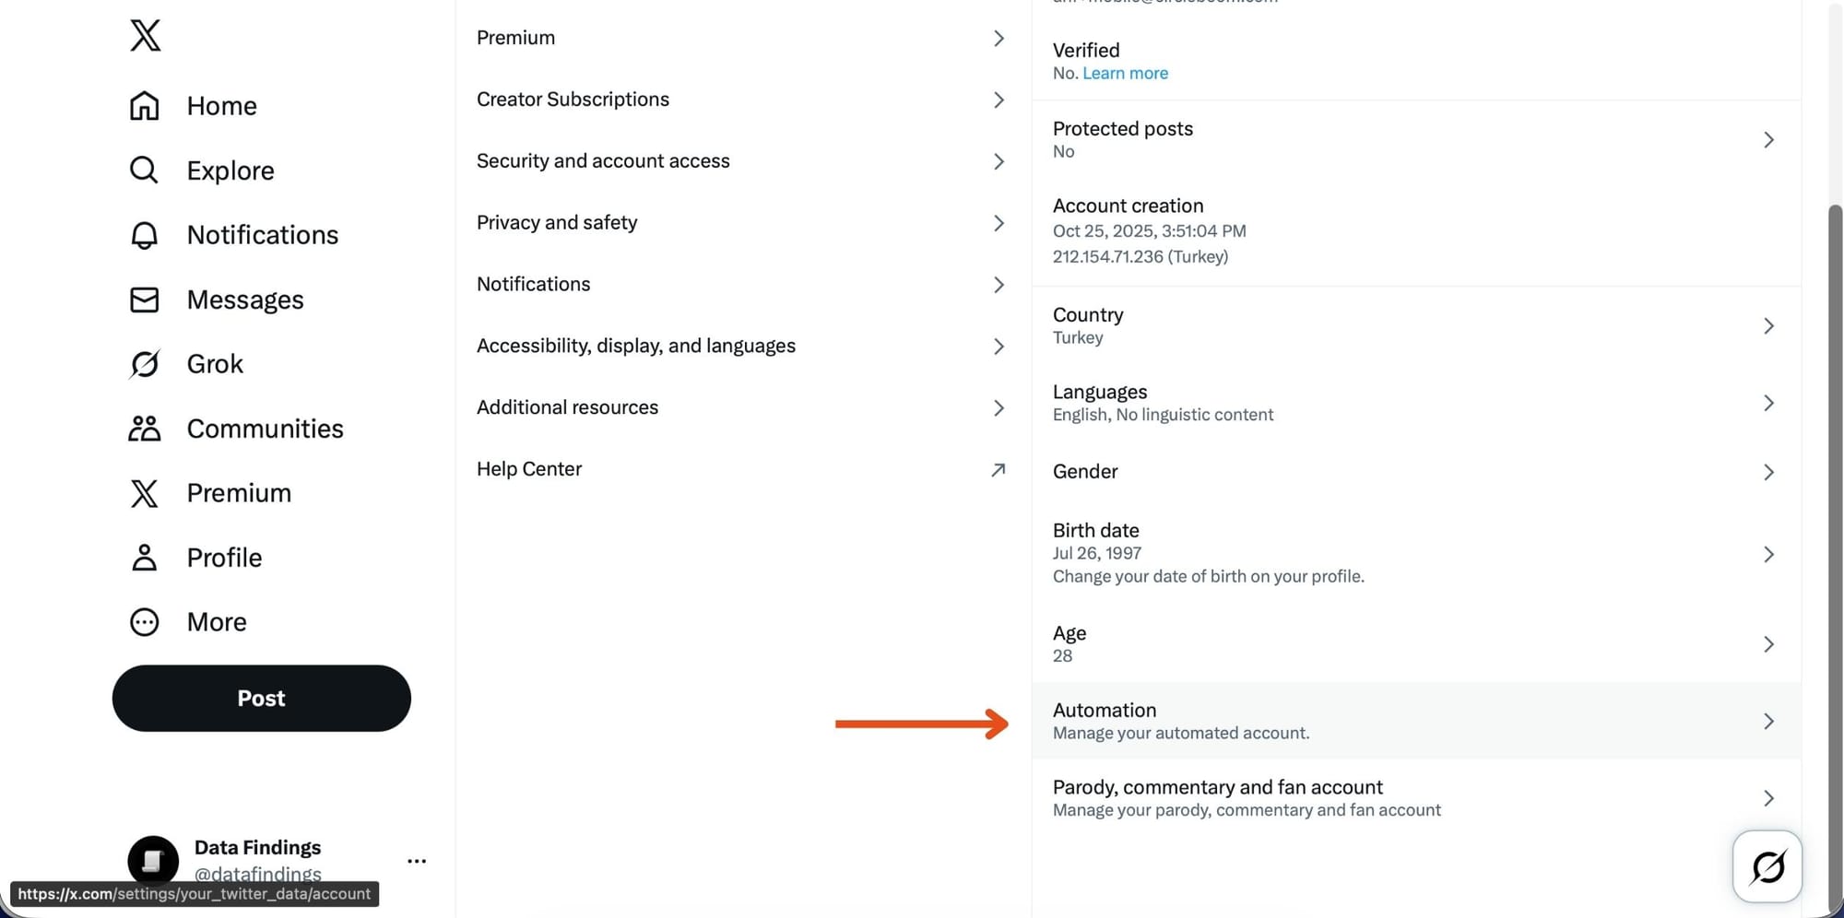Open Accessibility, display, and languages
The width and height of the screenshot is (1844, 918).
(x=739, y=347)
